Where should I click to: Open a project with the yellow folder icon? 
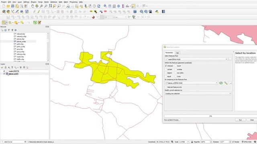[8, 6]
